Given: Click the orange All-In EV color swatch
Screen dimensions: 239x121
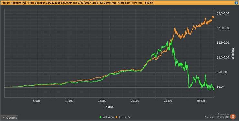Looking at the screenshot, I should (117, 117).
